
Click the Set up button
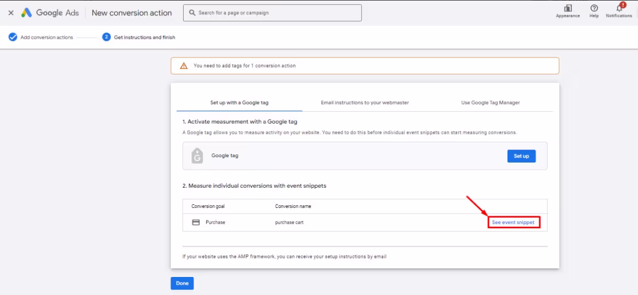coord(521,156)
